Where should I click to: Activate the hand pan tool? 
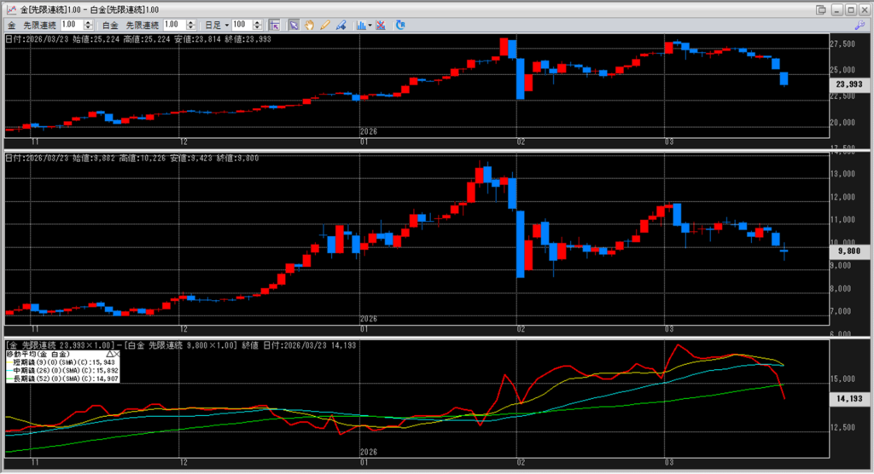pos(310,26)
